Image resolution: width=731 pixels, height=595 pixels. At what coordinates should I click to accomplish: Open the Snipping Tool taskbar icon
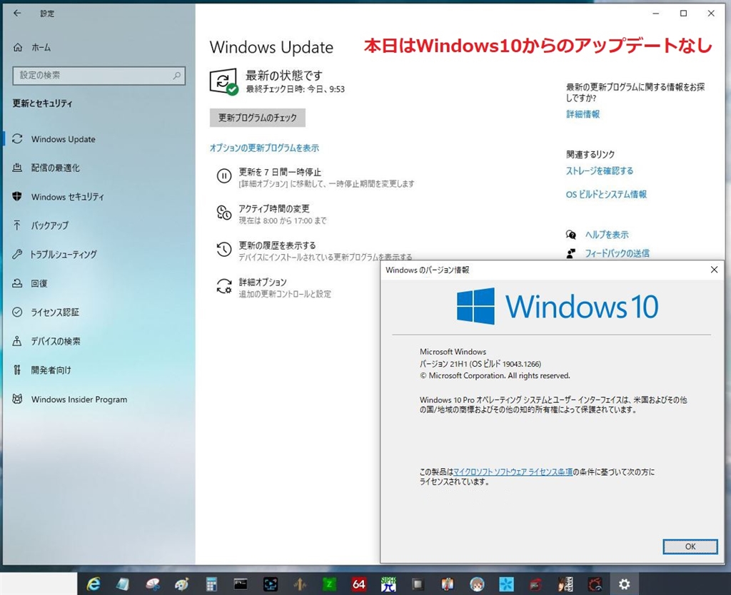point(153,584)
